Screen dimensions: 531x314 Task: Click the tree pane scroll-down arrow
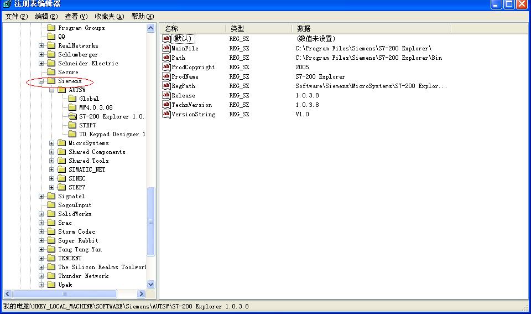click(x=151, y=285)
